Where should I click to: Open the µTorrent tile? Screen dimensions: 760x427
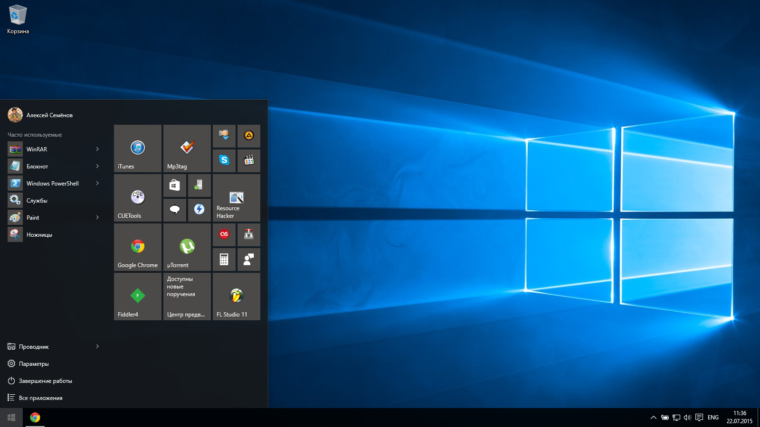(187, 247)
